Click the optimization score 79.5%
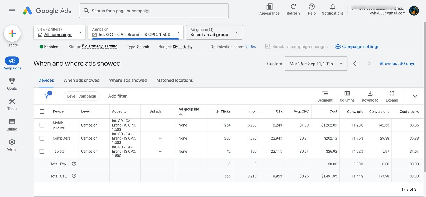 251,47
